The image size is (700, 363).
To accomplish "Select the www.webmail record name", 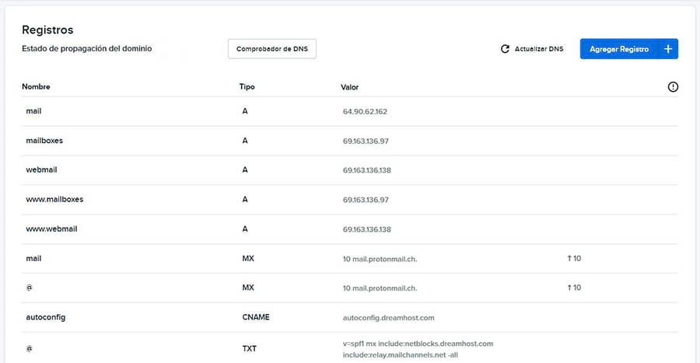I will point(51,229).
